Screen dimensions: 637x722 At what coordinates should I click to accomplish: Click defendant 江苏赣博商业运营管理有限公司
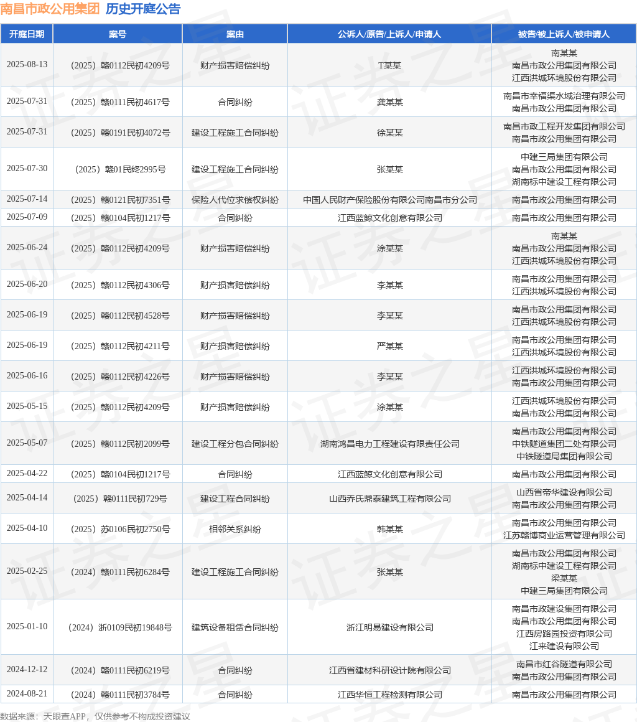pyautogui.click(x=564, y=535)
